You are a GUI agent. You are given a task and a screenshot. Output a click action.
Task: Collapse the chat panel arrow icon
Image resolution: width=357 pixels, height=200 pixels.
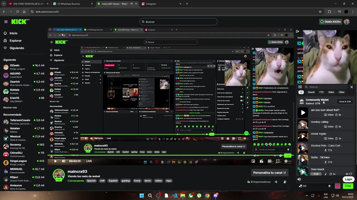tap(298, 31)
